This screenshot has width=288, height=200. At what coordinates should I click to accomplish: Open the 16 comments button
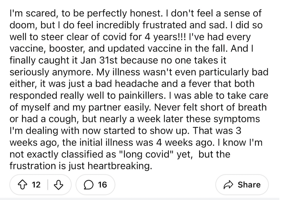coord(96,185)
